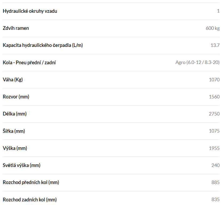Select Rozchod předních kol (mm) label
The width and height of the screenshot is (221, 207).
point(31,182)
